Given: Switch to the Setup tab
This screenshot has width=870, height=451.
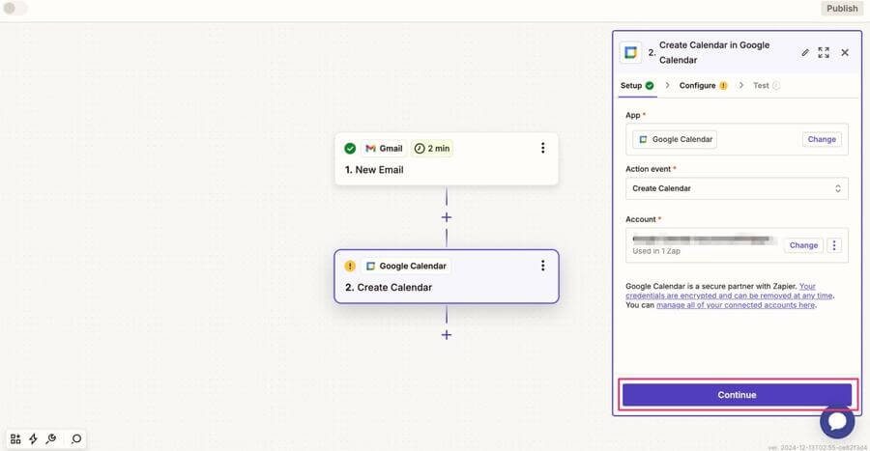Looking at the screenshot, I should click(637, 85).
